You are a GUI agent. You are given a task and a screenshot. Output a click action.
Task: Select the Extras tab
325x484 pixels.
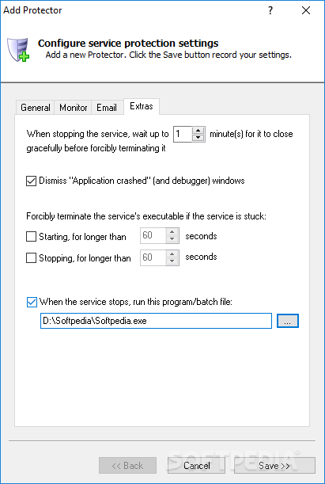[x=142, y=106]
